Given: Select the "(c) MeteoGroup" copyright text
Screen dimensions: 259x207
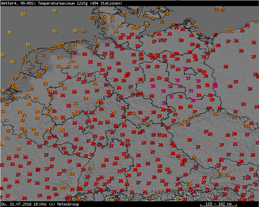Looking at the screenshot, I should coord(64,204).
